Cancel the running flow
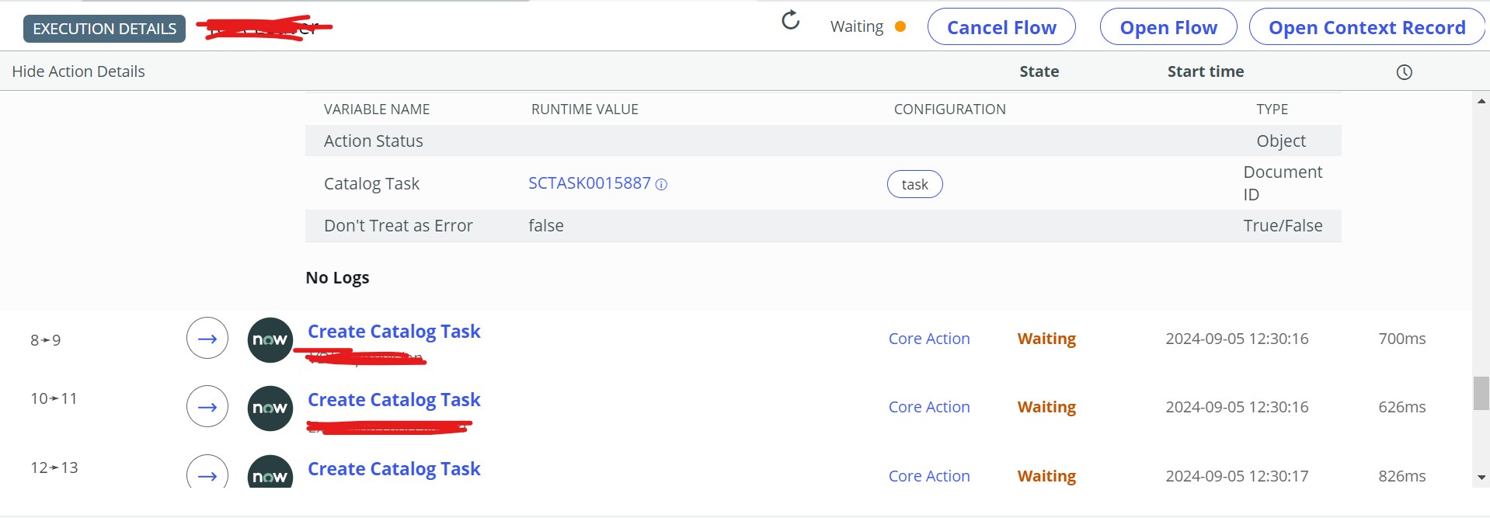The width and height of the screenshot is (1490, 518). (1001, 27)
